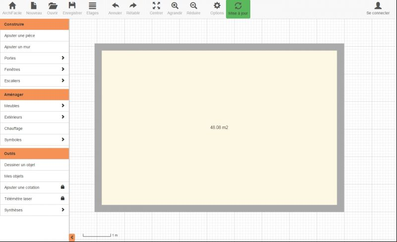Open the ArchiFacile home icon

click(x=12, y=8)
